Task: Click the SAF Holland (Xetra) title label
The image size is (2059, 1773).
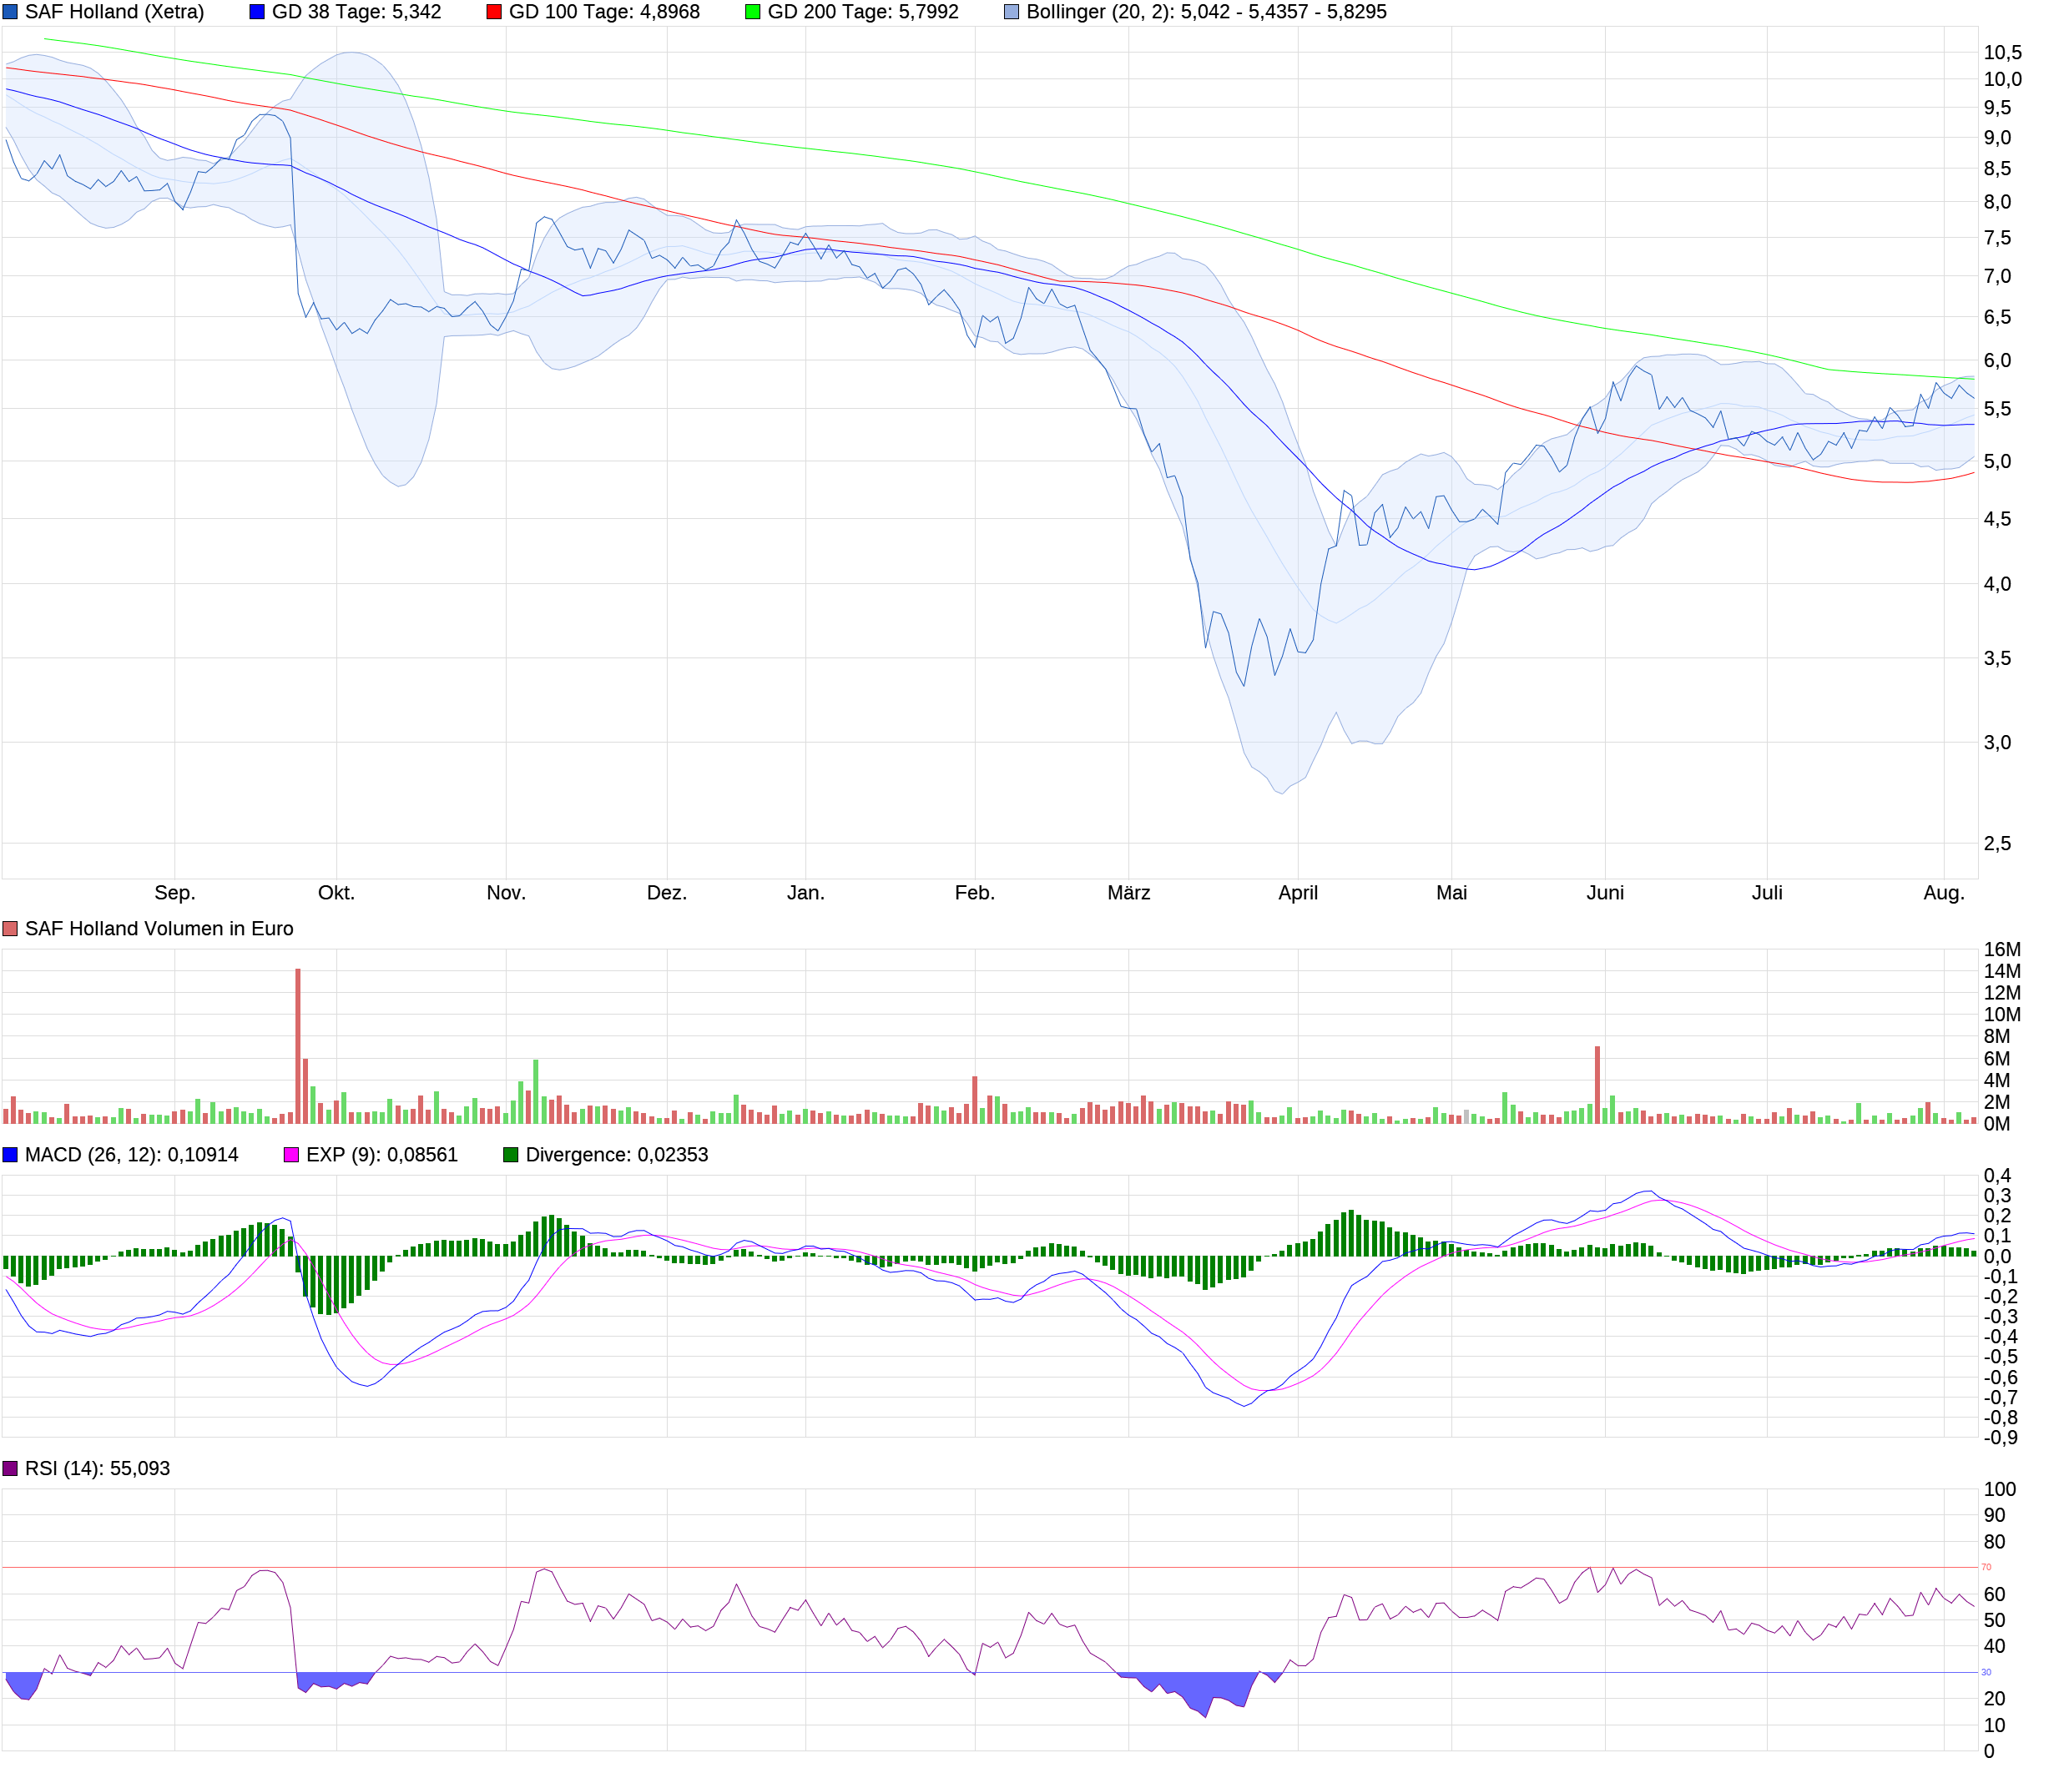Action: coord(114,12)
